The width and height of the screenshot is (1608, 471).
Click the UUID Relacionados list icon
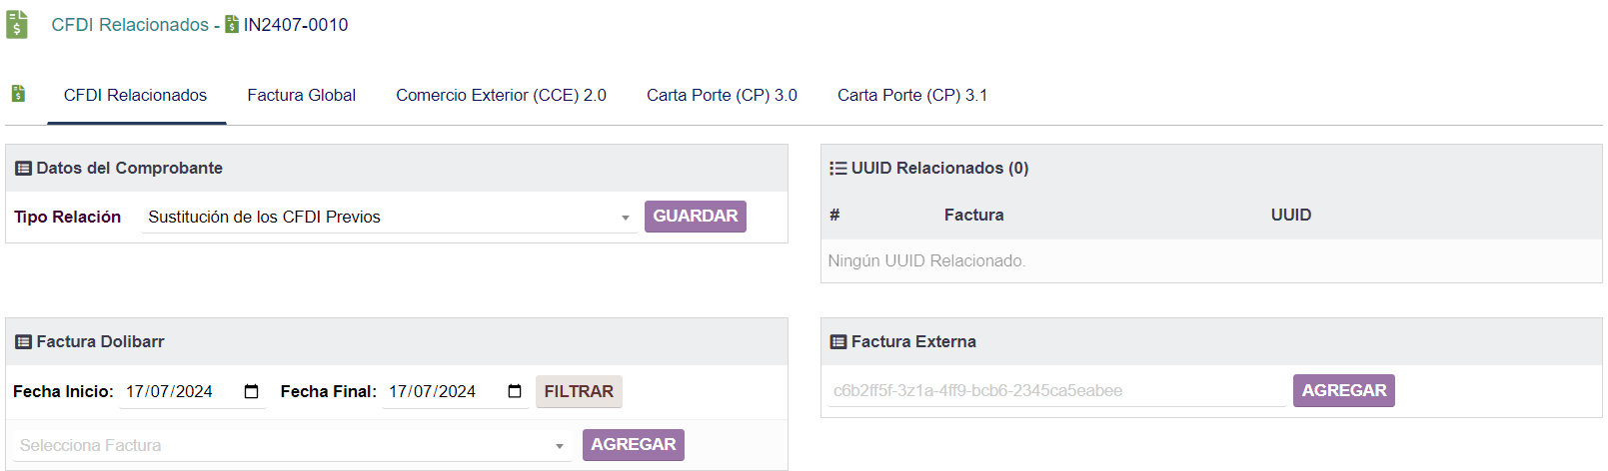837,169
